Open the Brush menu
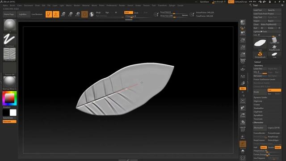The width and height of the screenshot is (286, 161). [13, 5]
